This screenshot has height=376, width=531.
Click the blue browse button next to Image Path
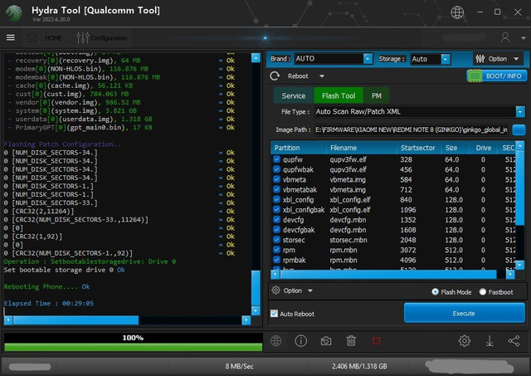point(519,129)
